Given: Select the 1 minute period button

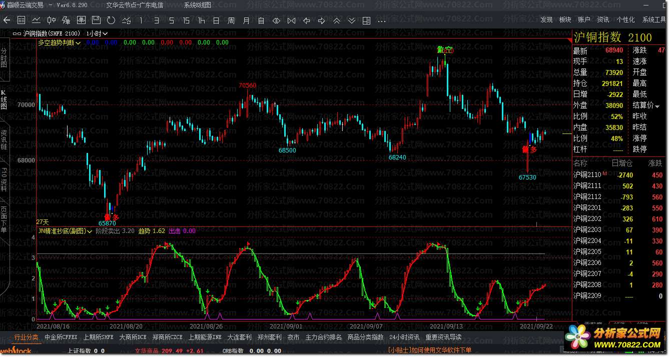Looking at the screenshot, I should (x=141, y=20).
